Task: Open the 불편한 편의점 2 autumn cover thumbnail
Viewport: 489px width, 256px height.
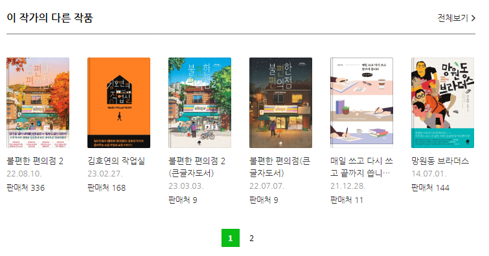Action: [38, 102]
